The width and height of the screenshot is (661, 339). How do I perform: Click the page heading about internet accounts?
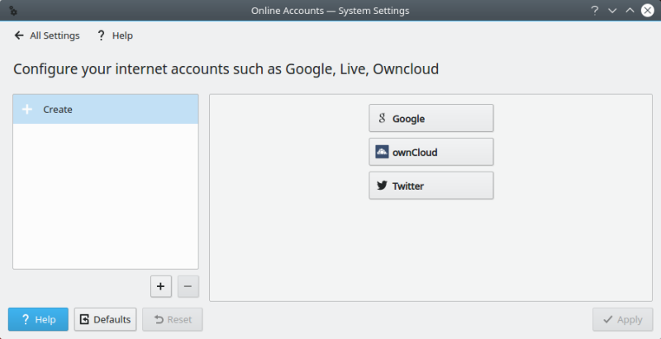coord(226,69)
